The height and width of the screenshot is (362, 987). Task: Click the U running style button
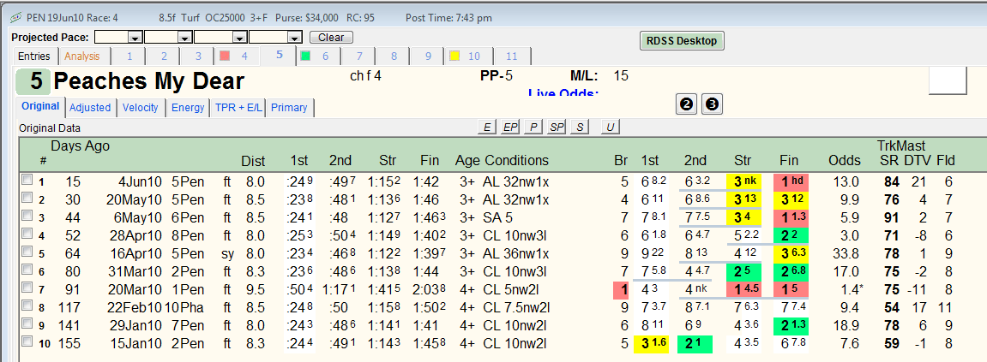click(x=610, y=127)
